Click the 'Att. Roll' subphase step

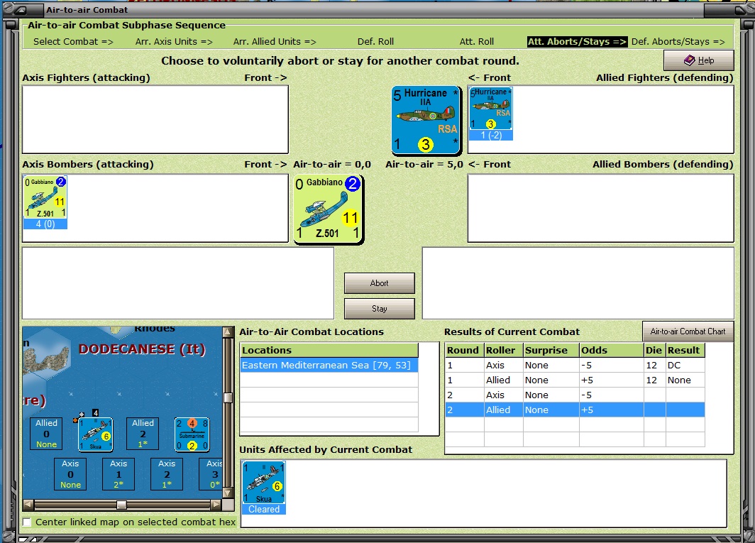477,41
